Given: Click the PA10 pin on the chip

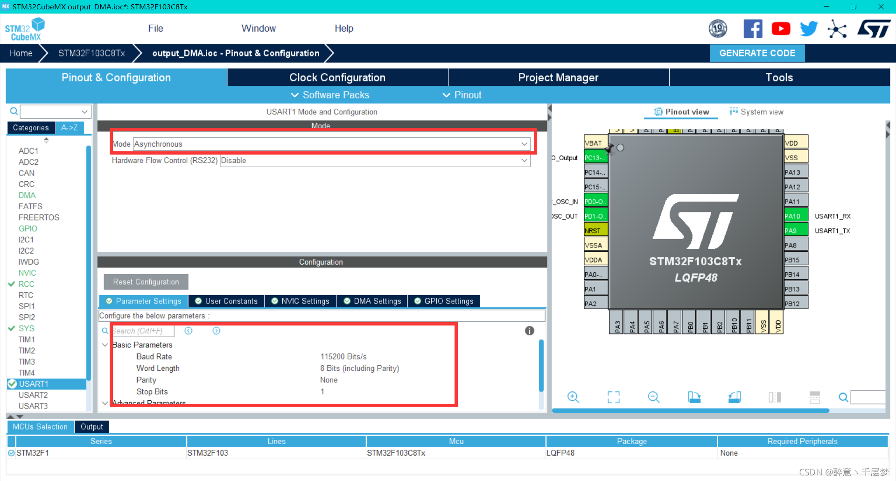Looking at the screenshot, I should tap(796, 216).
